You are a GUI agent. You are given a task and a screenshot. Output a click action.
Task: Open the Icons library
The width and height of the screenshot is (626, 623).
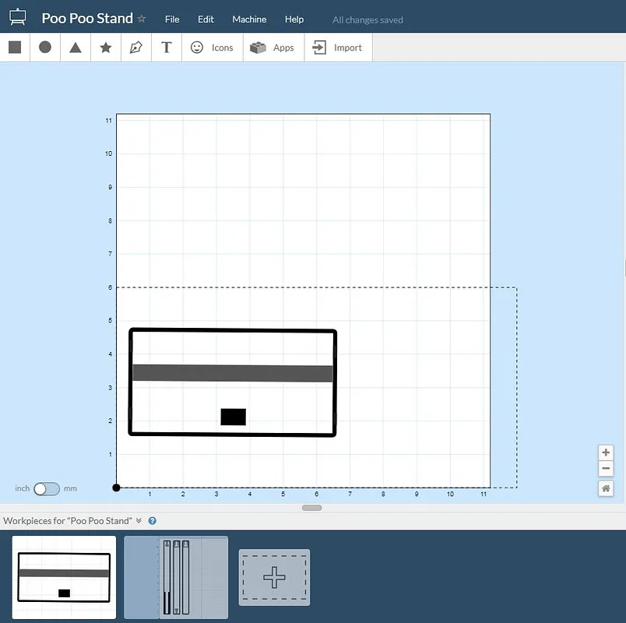[213, 48]
